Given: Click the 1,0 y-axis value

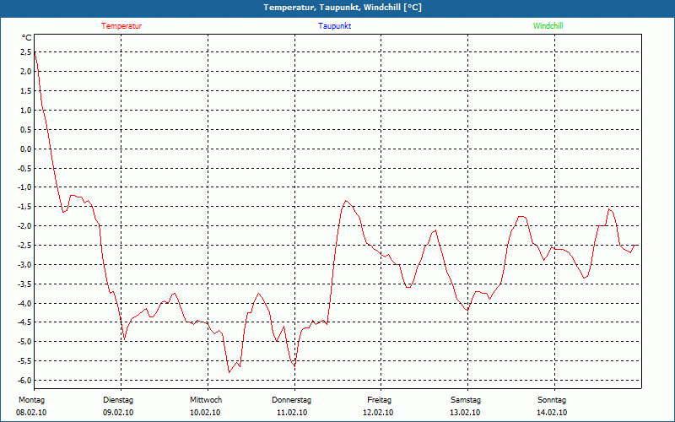Looking at the screenshot, I should tap(26, 111).
